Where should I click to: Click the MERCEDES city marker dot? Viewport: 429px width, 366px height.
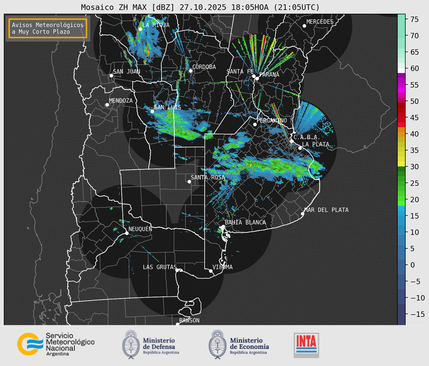[x=304, y=26]
